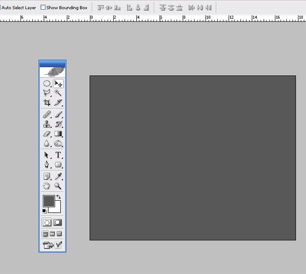306x274 pixels.
Task: Select the Rounded Rectangle shape tool
Action: click(58, 165)
